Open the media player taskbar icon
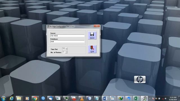The height and width of the screenshot is (101, 180). 27,98
